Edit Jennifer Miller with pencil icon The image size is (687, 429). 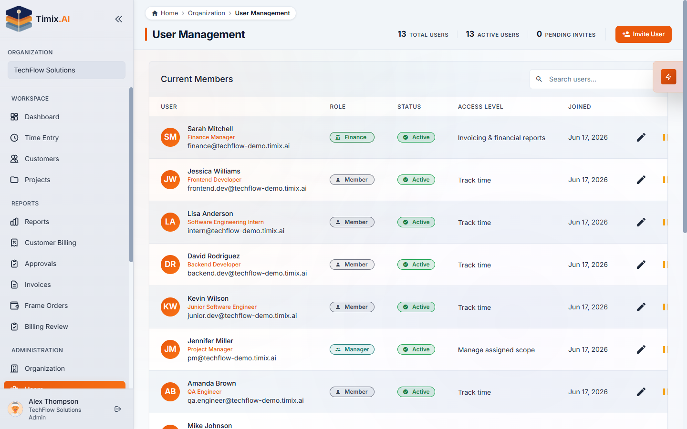pos(641,349)
